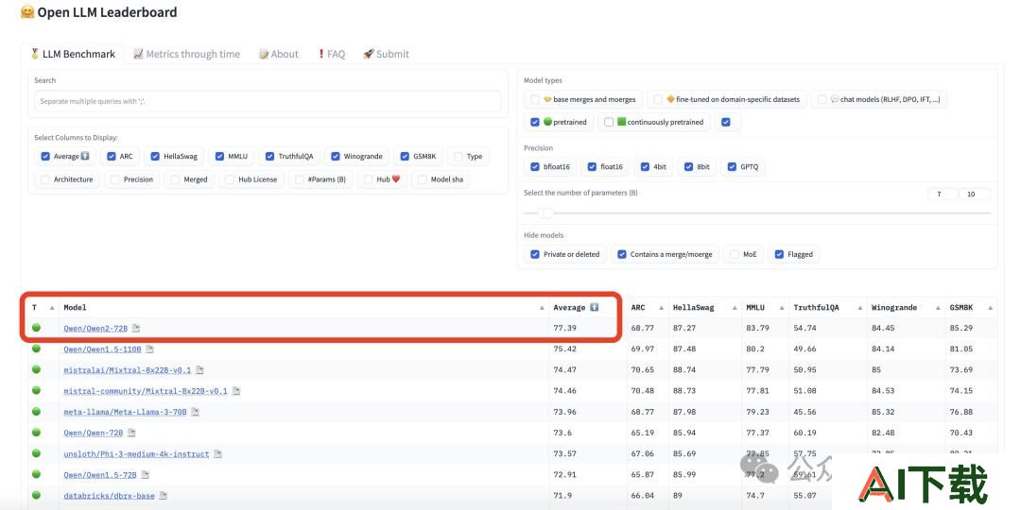
Task: Open the About tab
Action: point(279,54)
